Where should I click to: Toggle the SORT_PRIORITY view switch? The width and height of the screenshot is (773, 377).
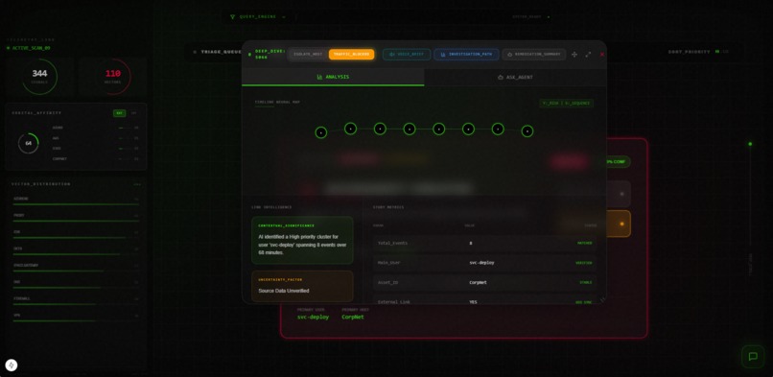pos(721,51)
